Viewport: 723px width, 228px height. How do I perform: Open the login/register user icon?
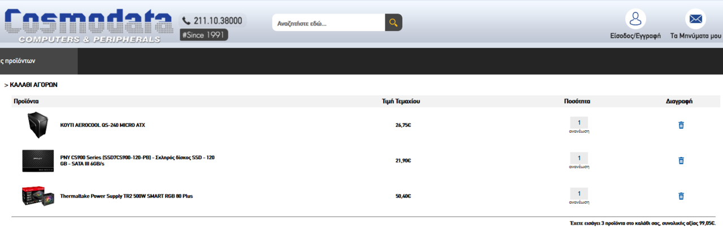(635, 19)
